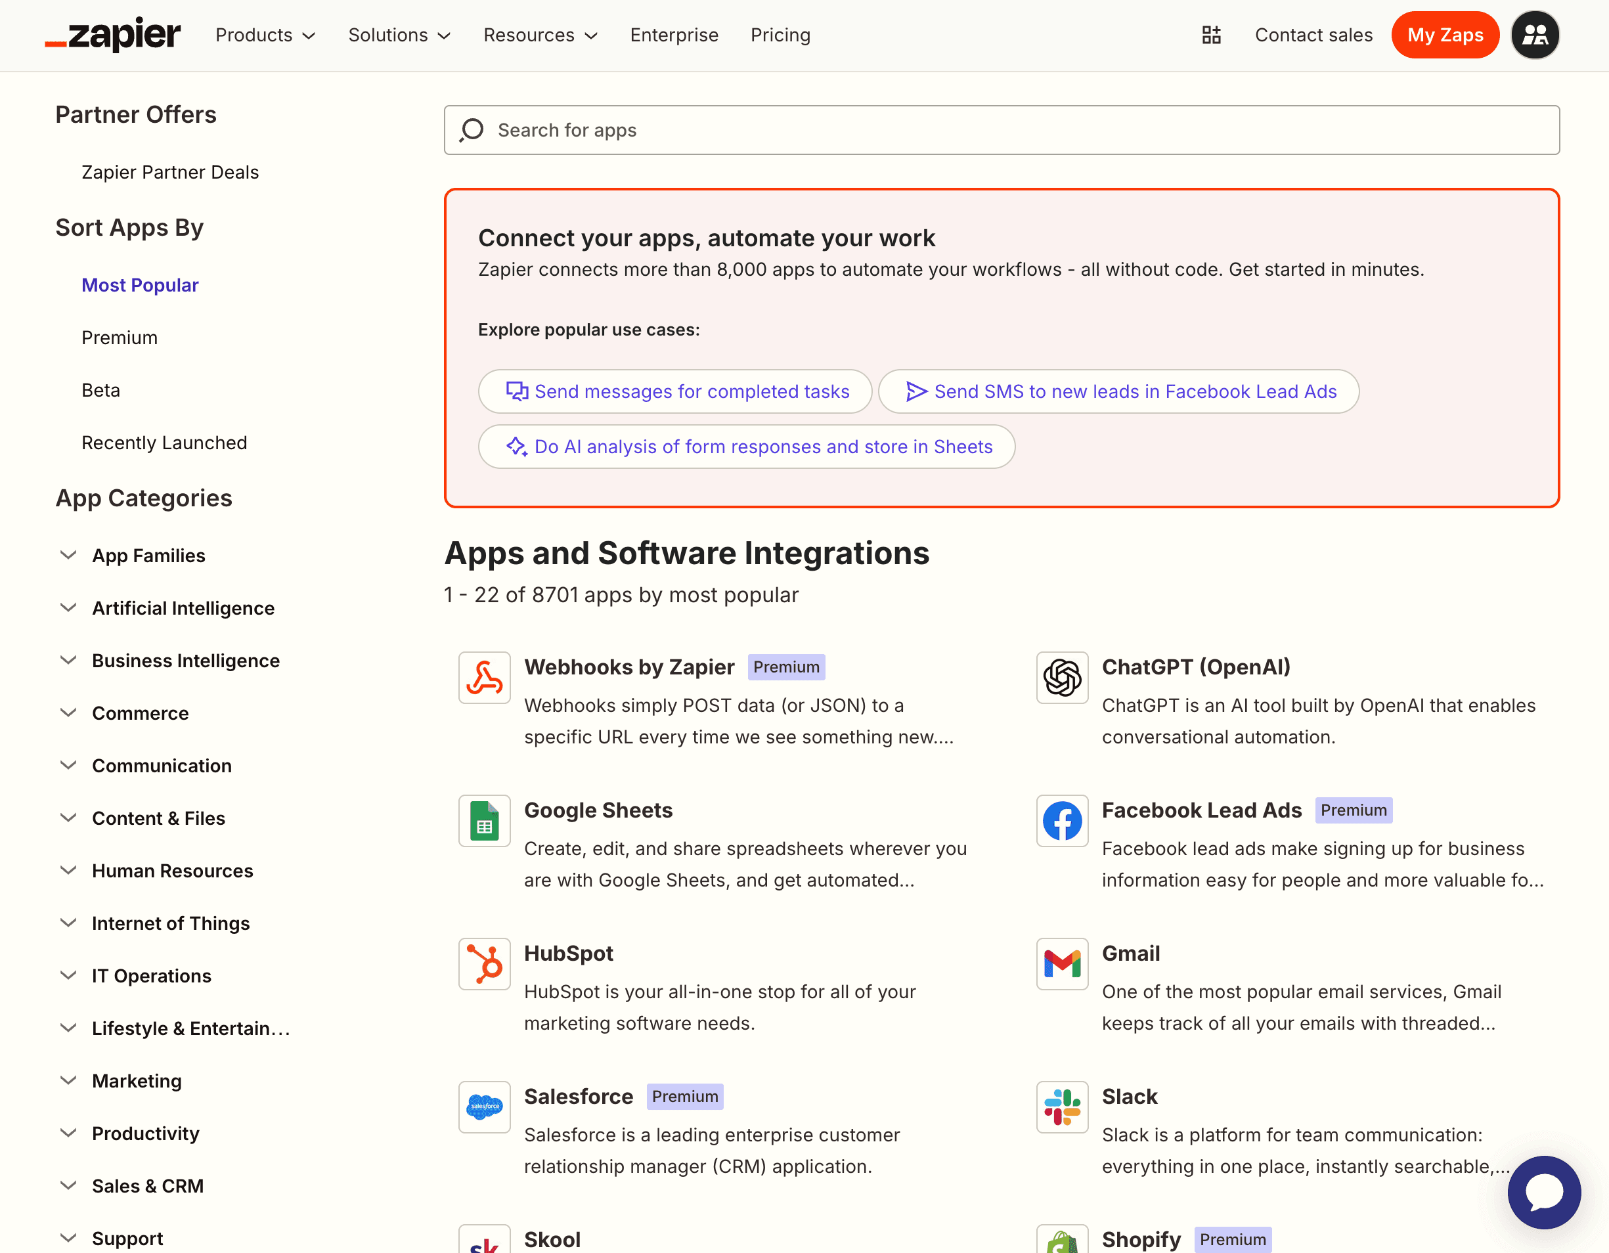1609x1253 pixels.
Task: Click chat icon in Send messages chip
Action: coord(516,391)
